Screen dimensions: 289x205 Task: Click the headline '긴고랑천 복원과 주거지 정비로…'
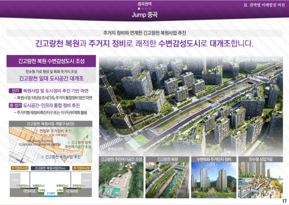144,43
